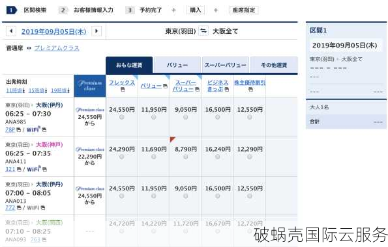Select 24,550円 フレックス fare for ANA985
Viewport: 388px width, 247px height.
pyautogui.click(x=122, y=117)
